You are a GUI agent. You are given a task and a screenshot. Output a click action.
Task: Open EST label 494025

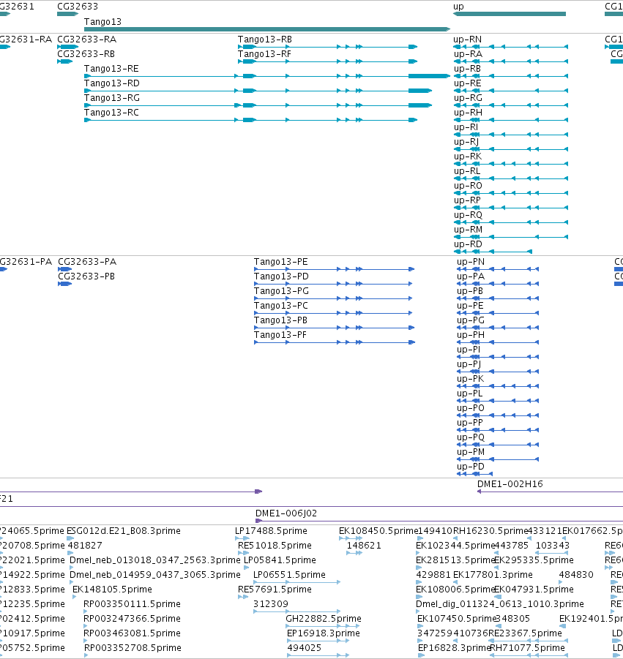[304, 648]
